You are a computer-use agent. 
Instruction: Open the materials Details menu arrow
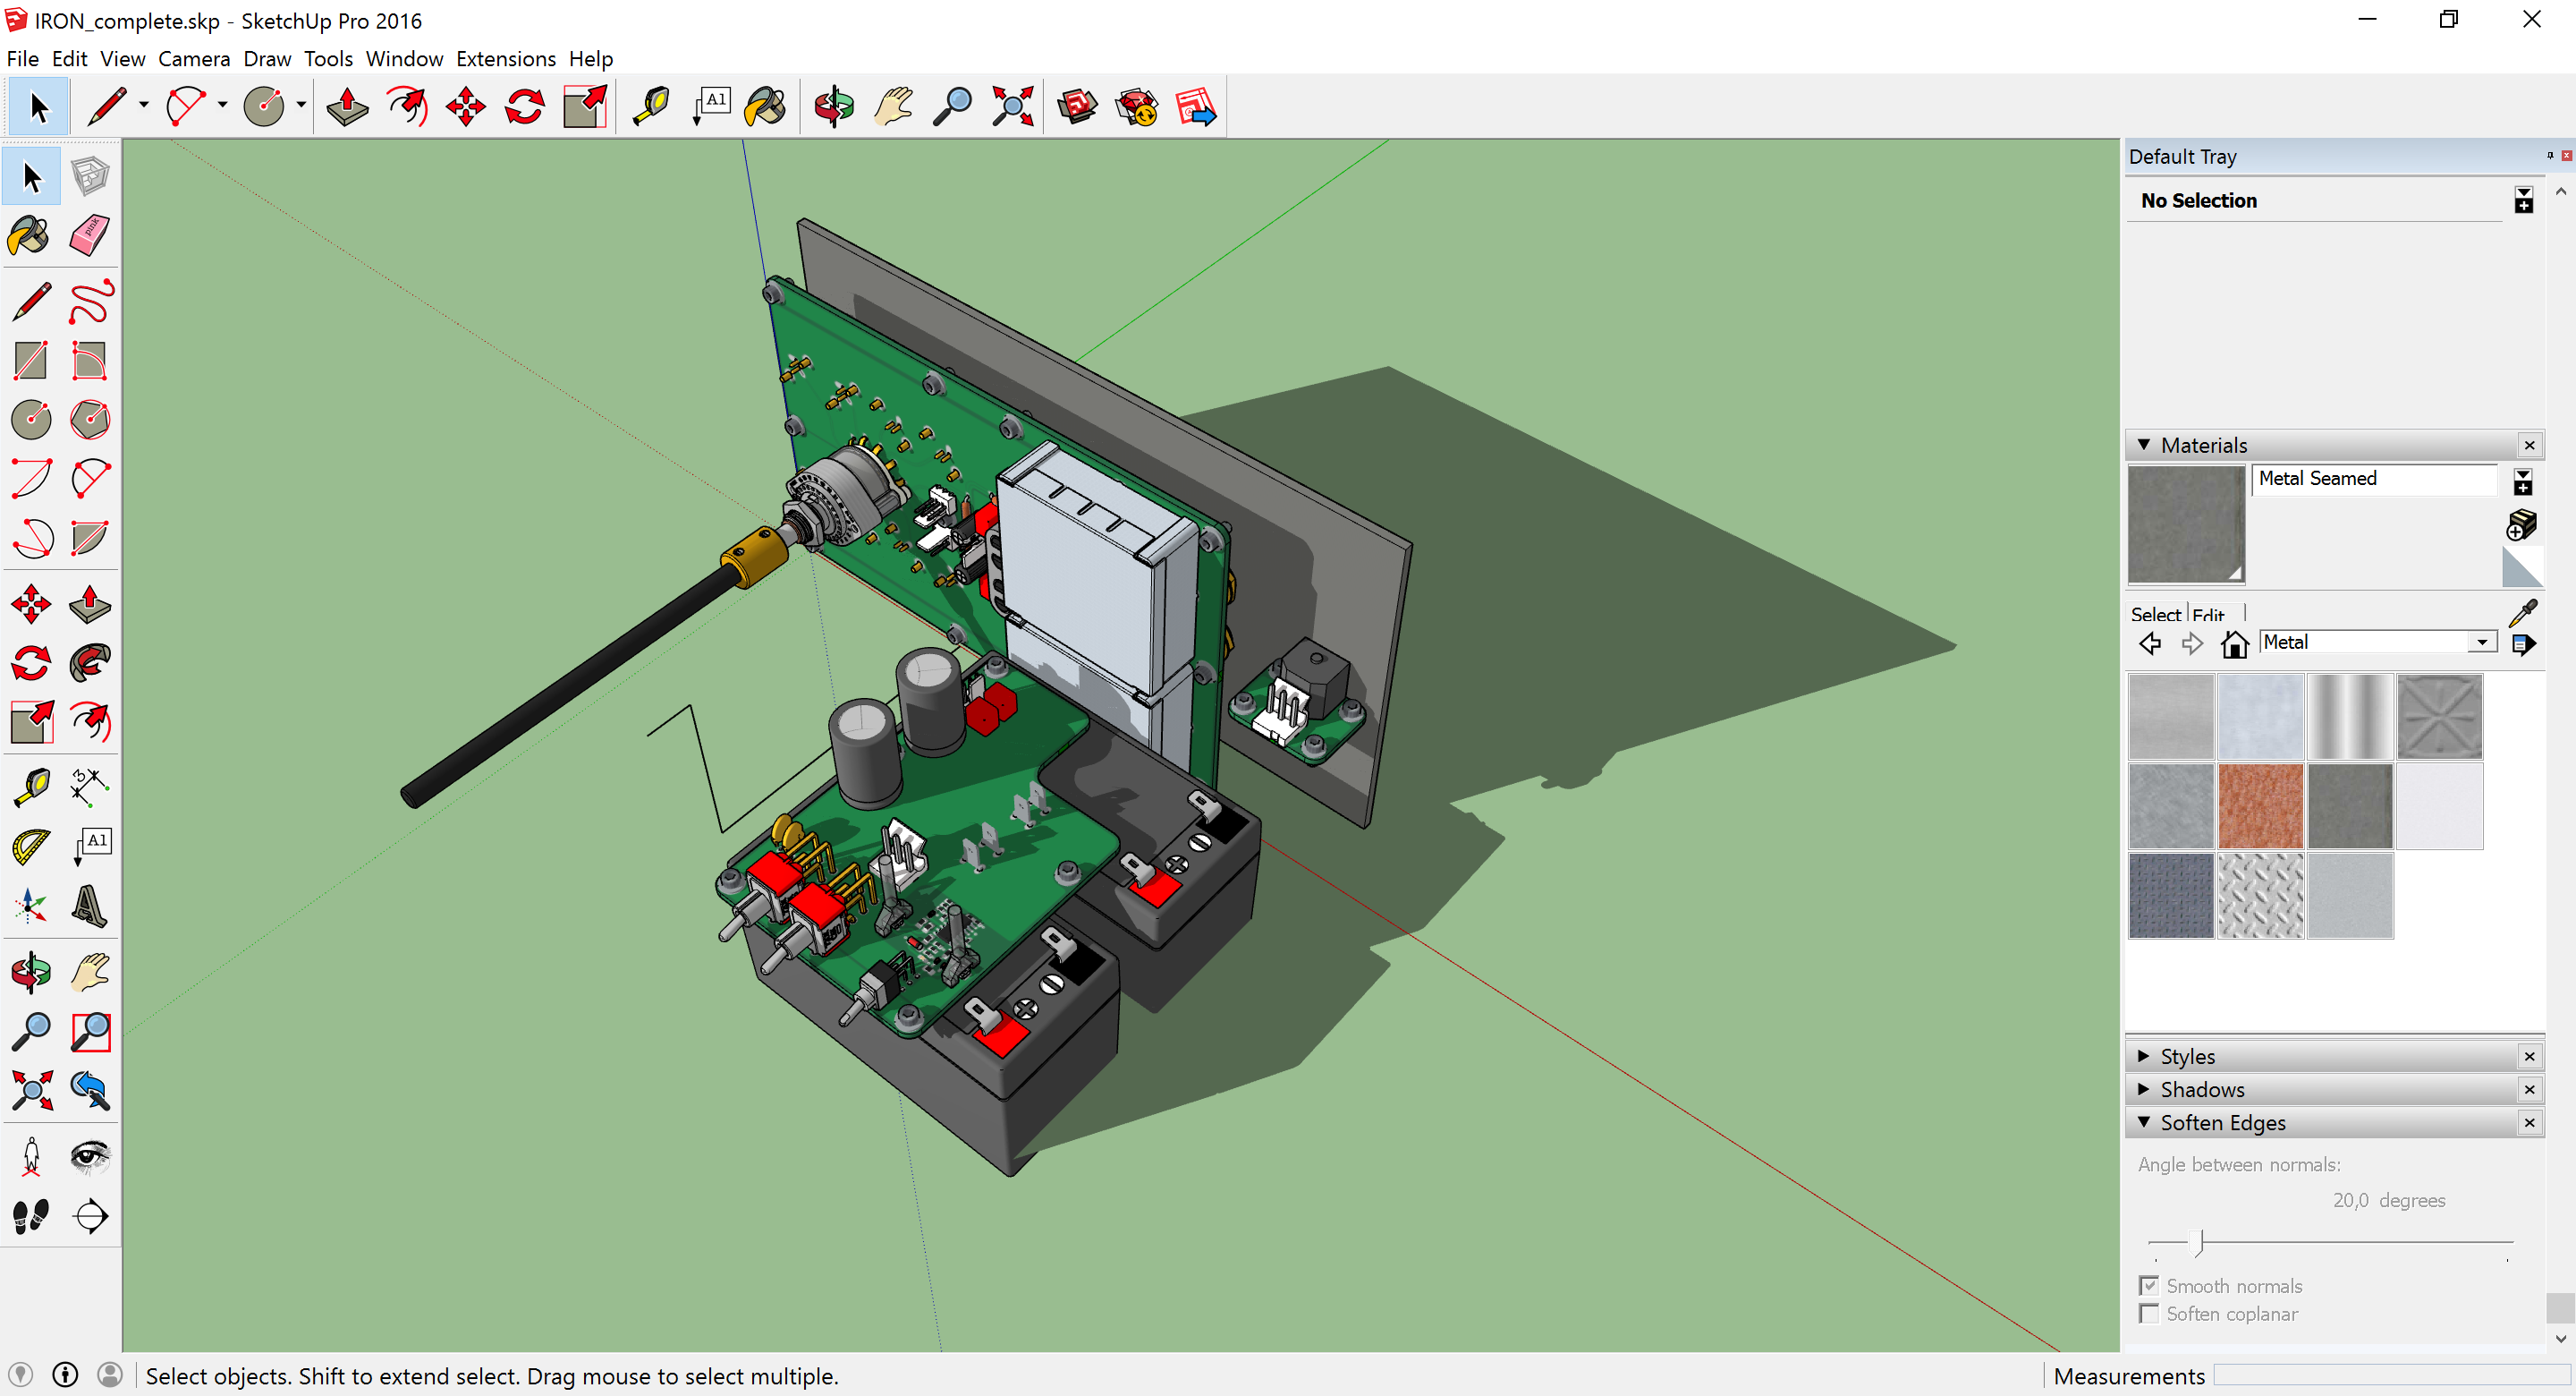point(2523,643)
